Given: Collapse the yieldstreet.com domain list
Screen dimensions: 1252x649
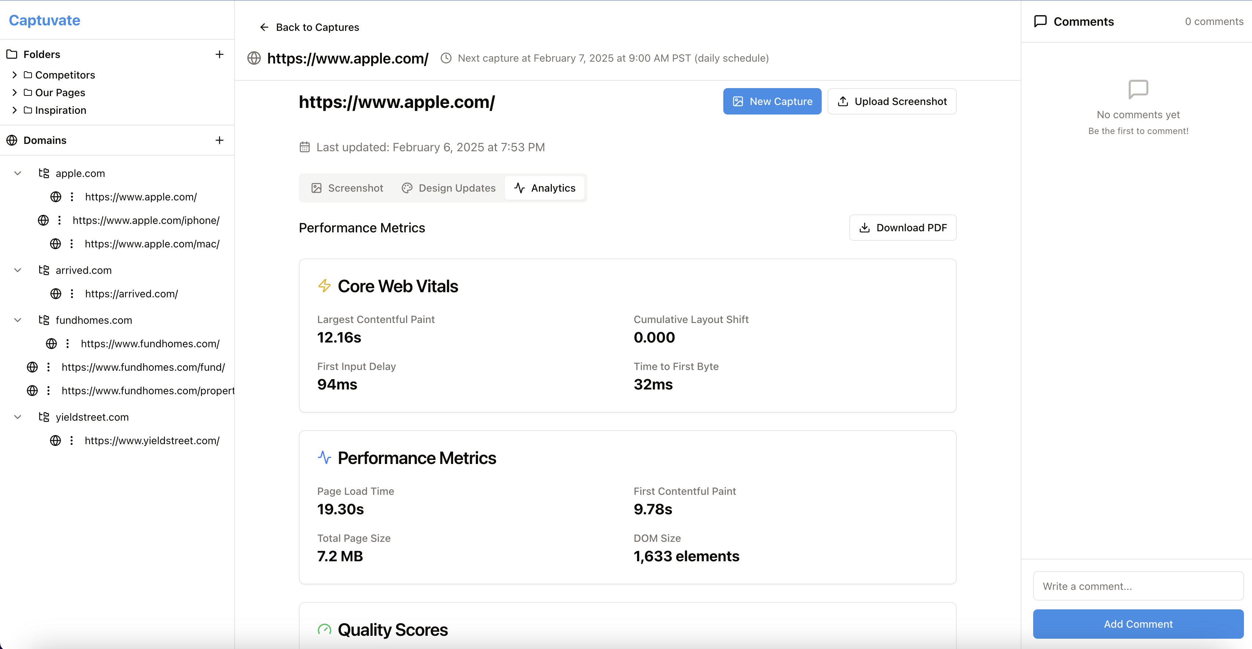Looking at the screenshot, I should 18,417.
